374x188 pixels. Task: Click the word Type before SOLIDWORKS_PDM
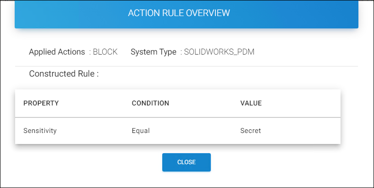click(168, 52)
